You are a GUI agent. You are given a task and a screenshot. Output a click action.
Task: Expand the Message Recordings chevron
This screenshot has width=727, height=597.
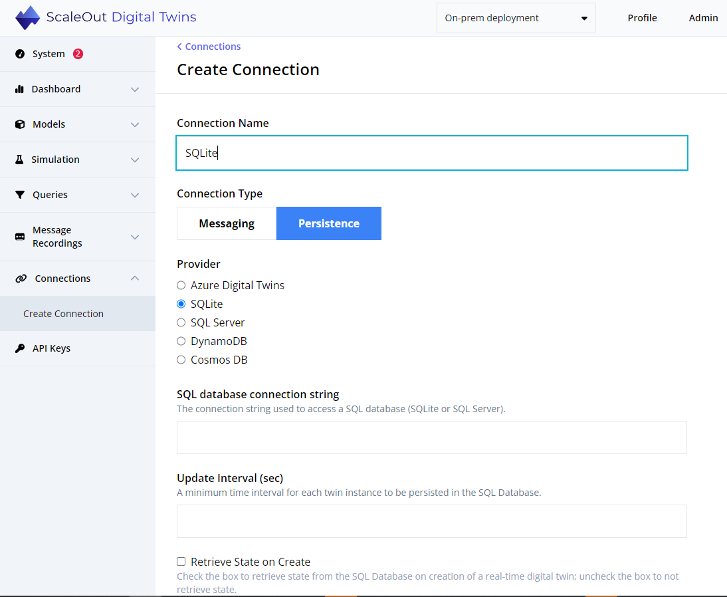pyautogui.click(x=135, y=237)
